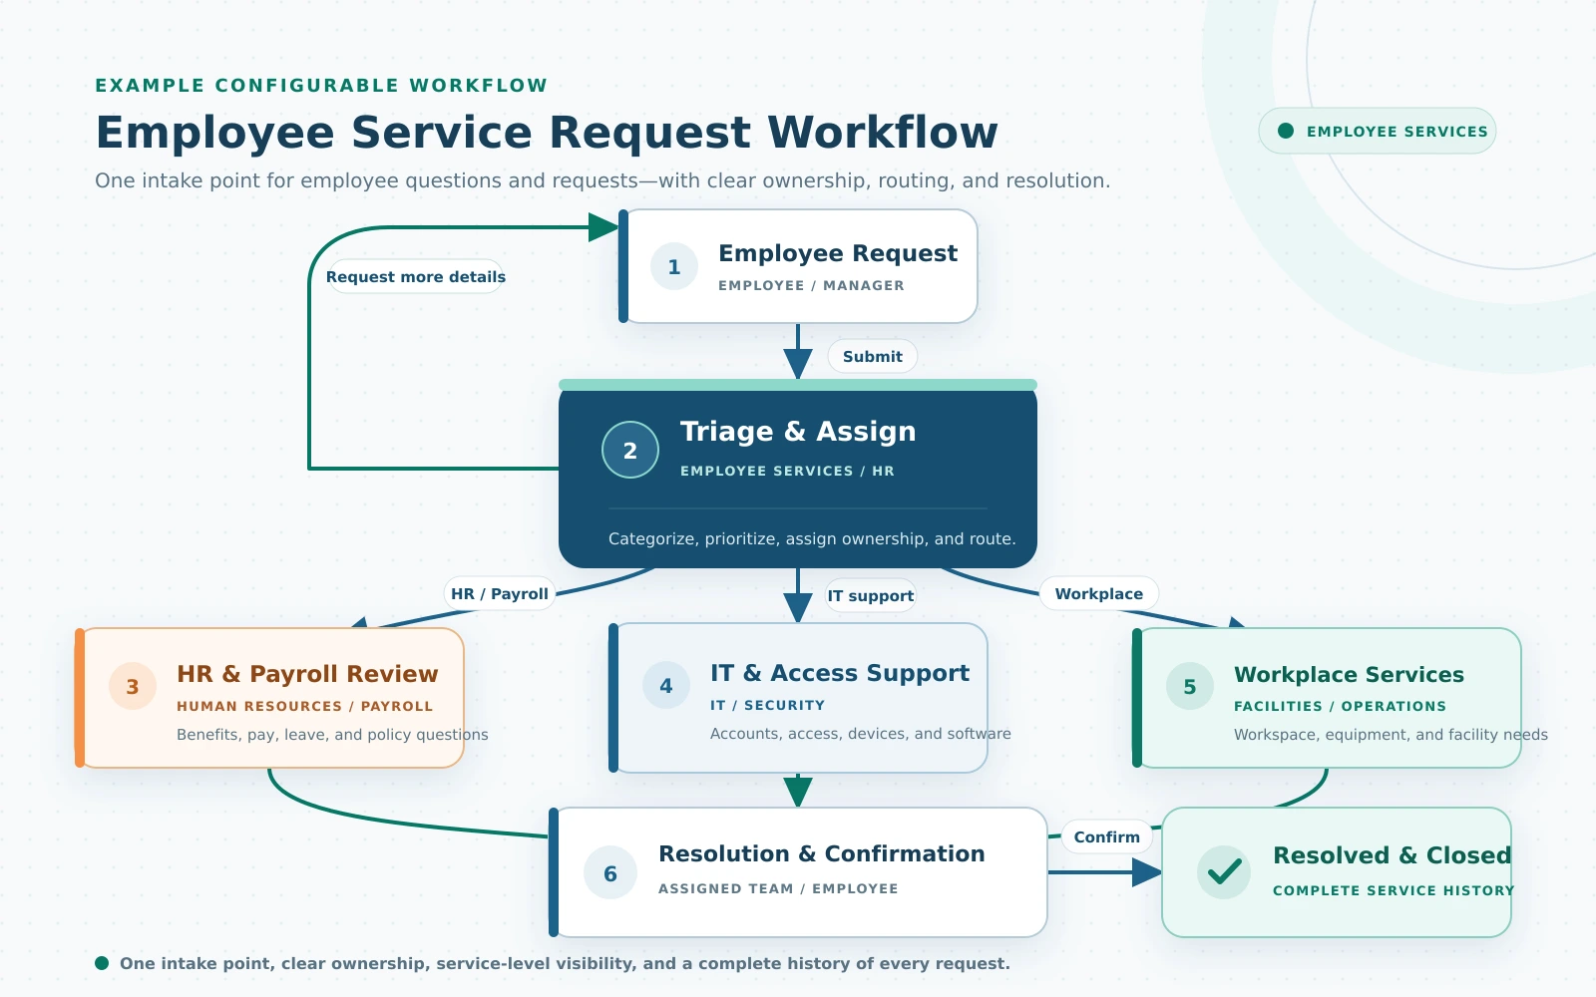Click the Workplace route label
The image size is (1596, 997).
click(1099, 593)
